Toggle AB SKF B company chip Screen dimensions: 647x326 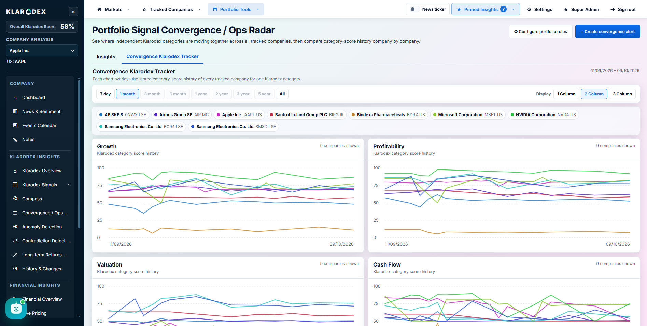click(x=123, y=115)
